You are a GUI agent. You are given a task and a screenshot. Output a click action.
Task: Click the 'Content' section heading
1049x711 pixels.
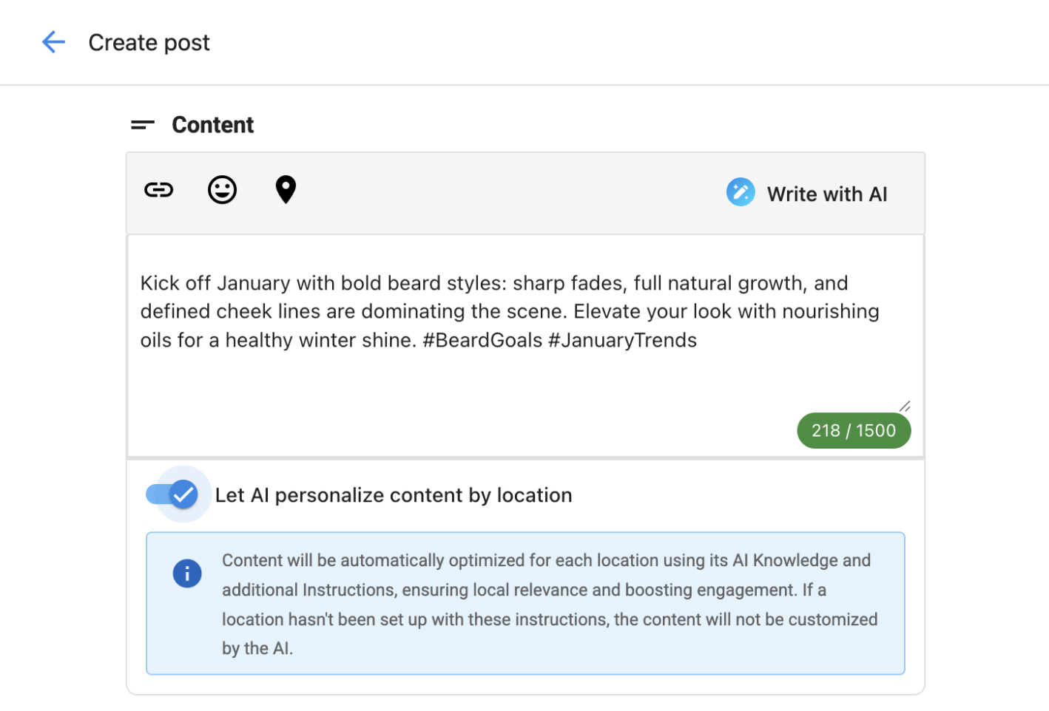pos(212,125)
